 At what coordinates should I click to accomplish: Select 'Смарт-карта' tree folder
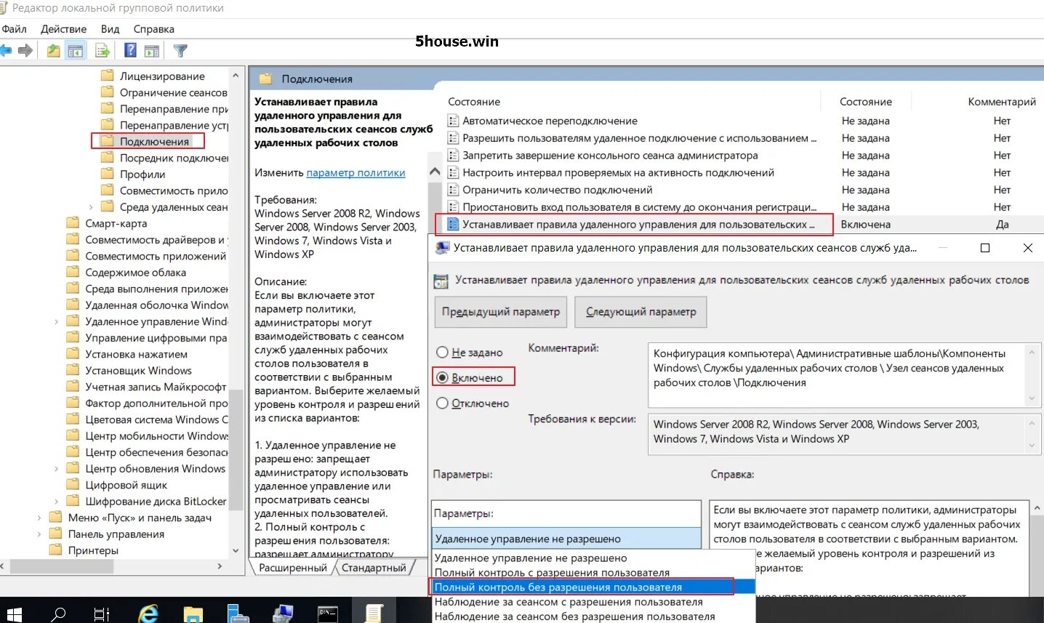pyautogui.click(x=116, y=223)
